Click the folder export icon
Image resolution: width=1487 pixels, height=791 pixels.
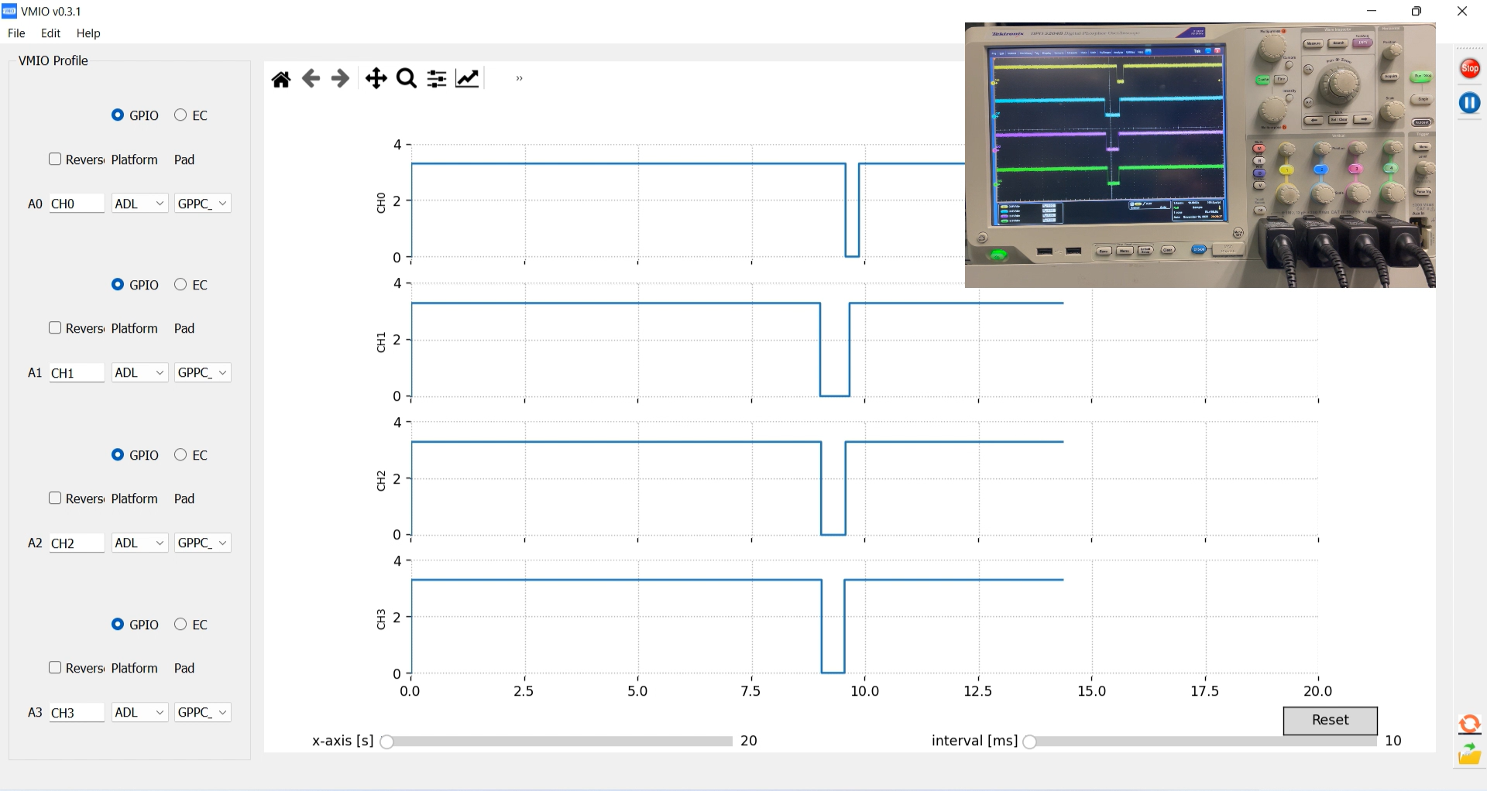coord(1469,755)
